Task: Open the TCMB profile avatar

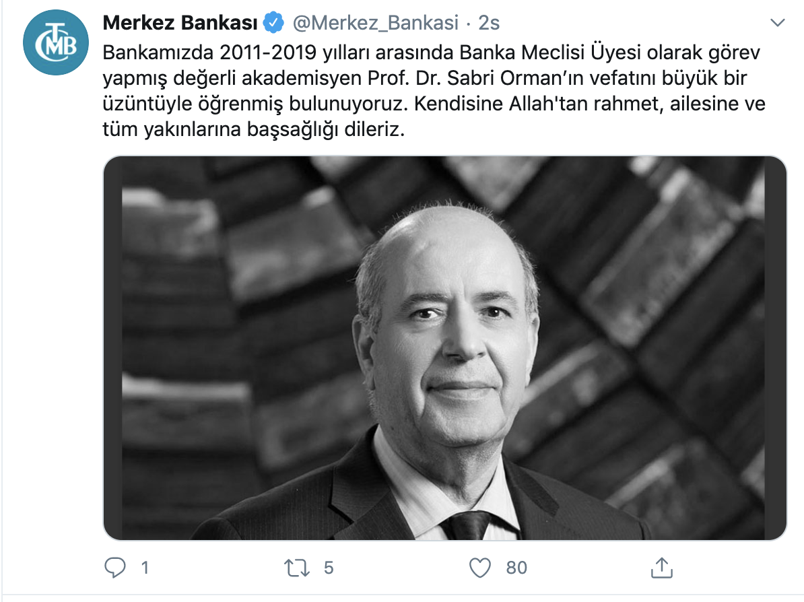Action: click(x=55, y=42)
